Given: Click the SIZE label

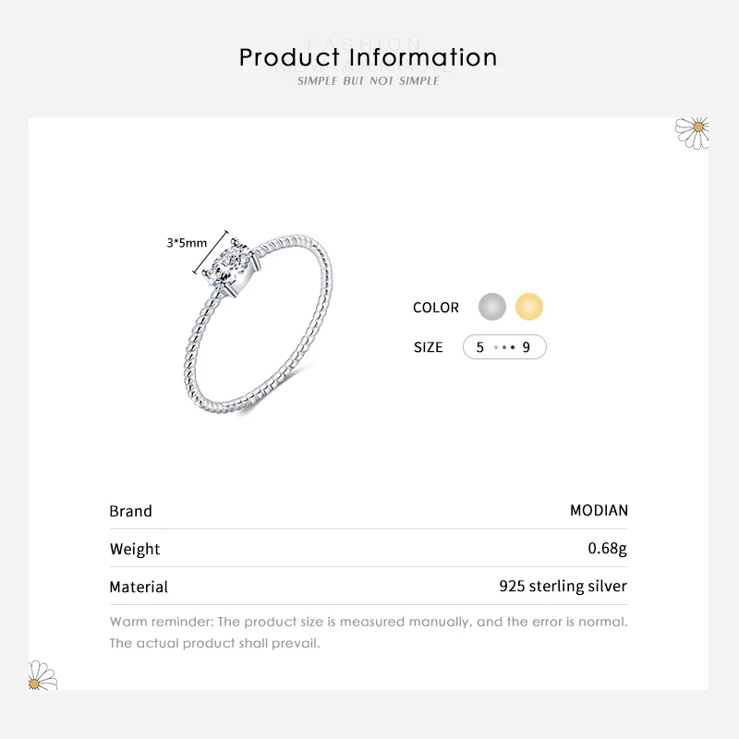Looking at the screenshot, I should click(429, 347).
